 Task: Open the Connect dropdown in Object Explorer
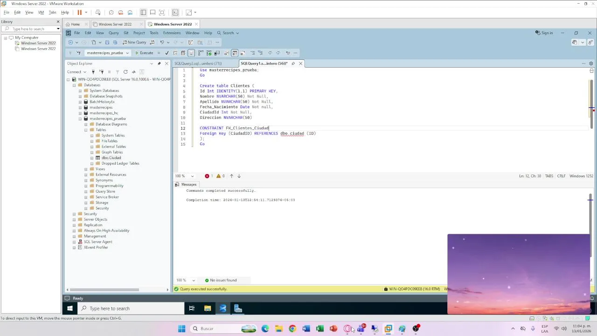click(77, 72)
